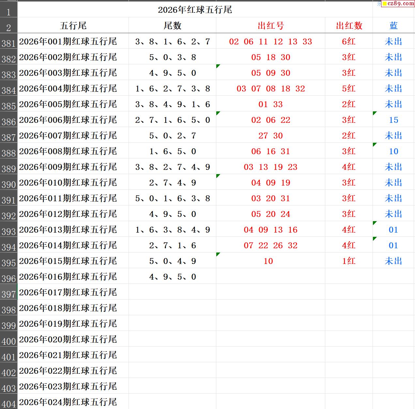
Task: Click the green corner marker on the red 10 cell
Action: (x=218, y=254)
